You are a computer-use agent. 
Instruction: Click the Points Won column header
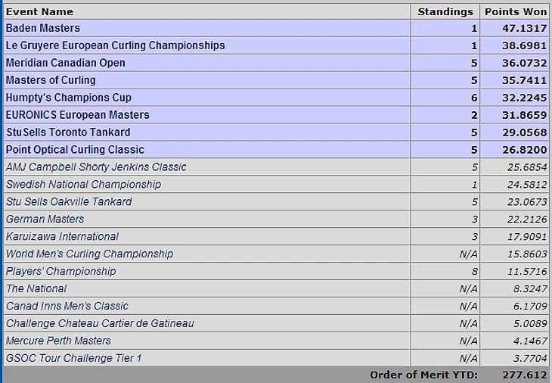[516, 11]
